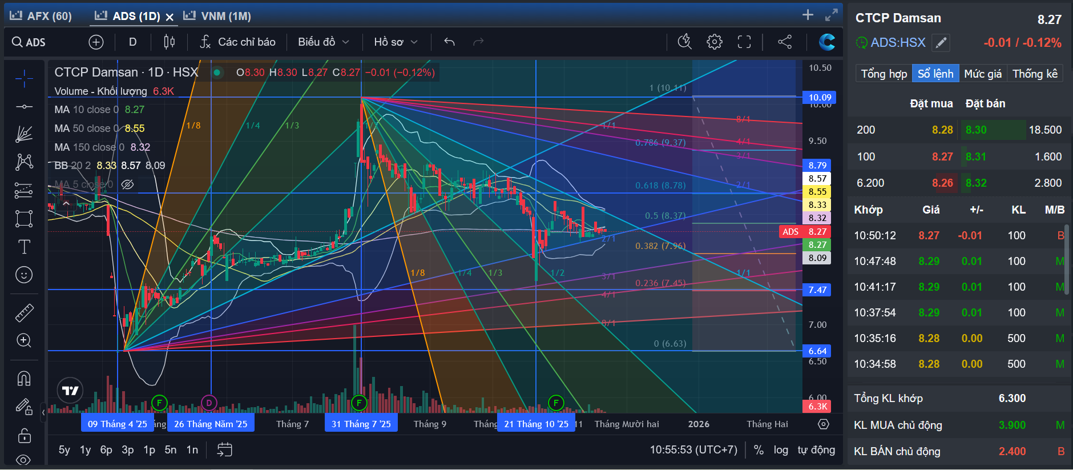Collapse the drawing toolbar side arrow
The height and width of the screenshot is (470, 1073).
pos(43,412)
